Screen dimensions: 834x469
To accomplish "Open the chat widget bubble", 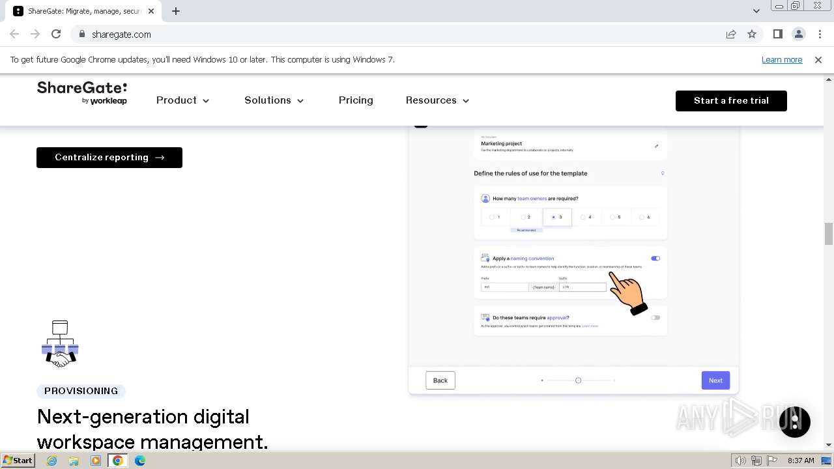I will tap(795, 421).
